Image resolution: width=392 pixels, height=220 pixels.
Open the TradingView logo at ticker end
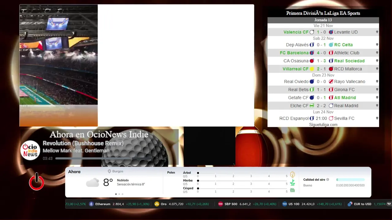point(389,204)
